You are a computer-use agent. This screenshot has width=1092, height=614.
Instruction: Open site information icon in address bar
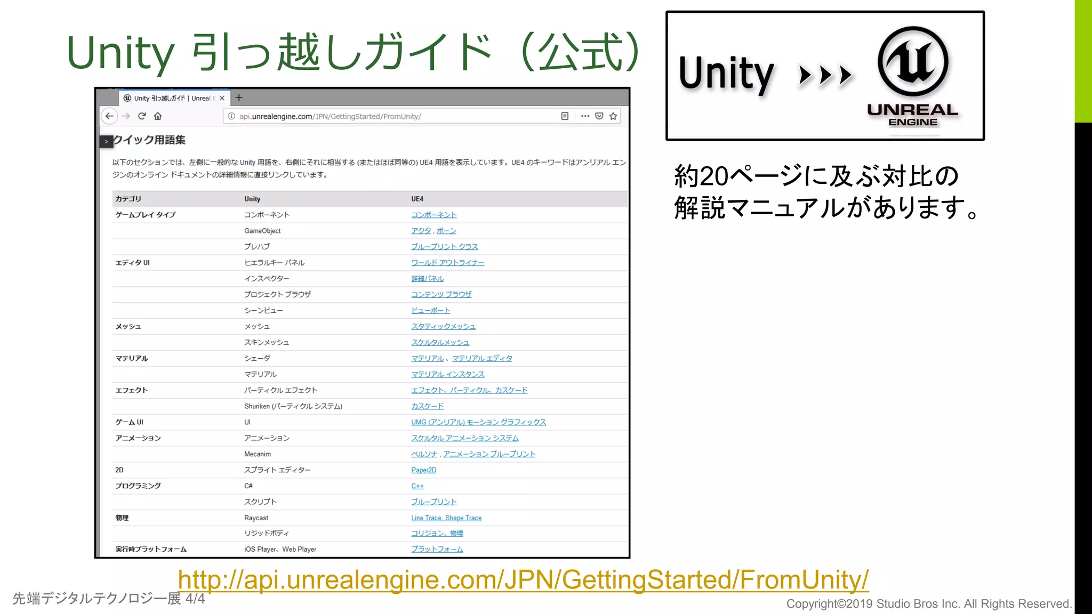pyautogui.click(x=231, y=116)
